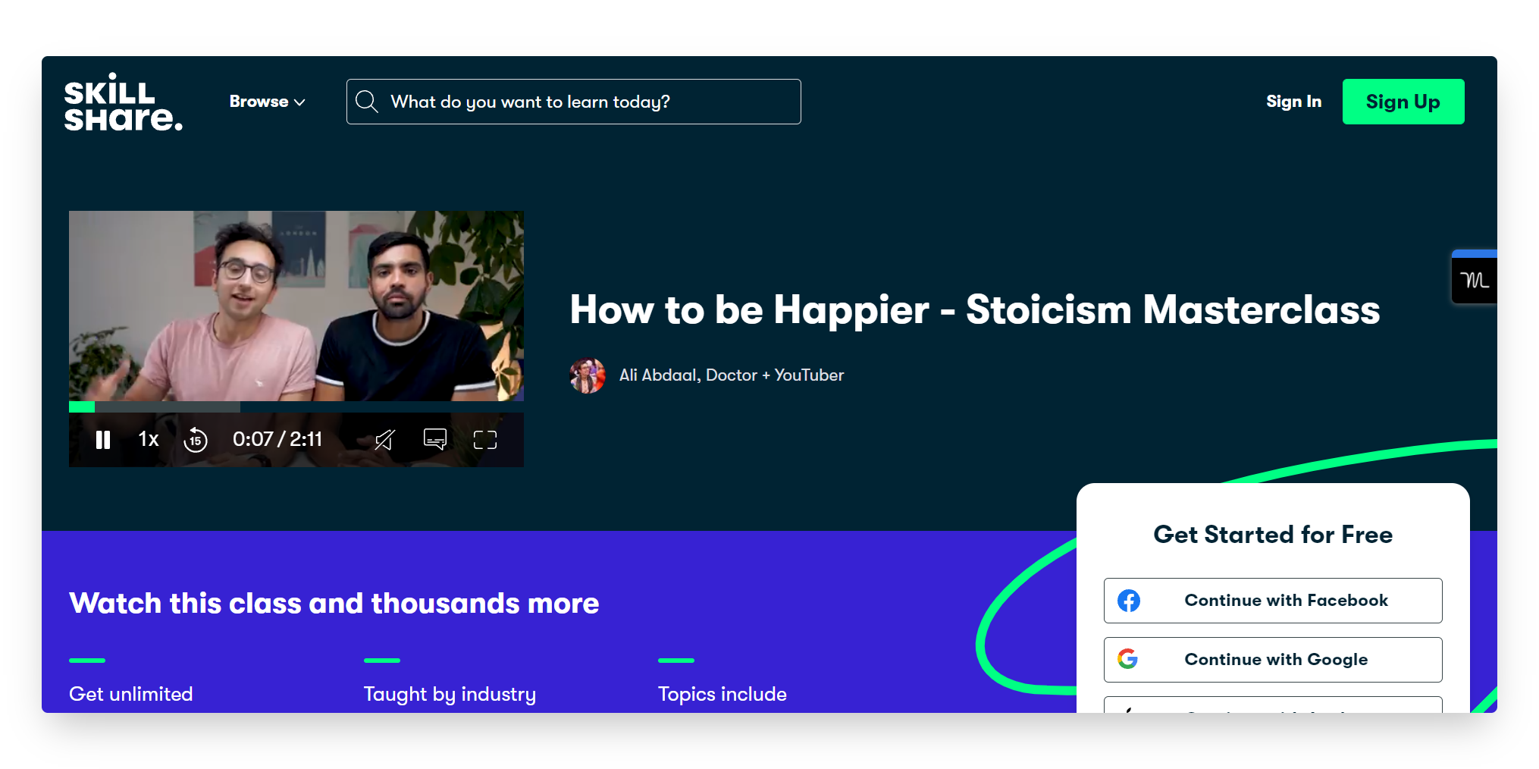Rewind 15 seconds in the video
Viewport: 1539px width, 769px height.
click(196, 440)
